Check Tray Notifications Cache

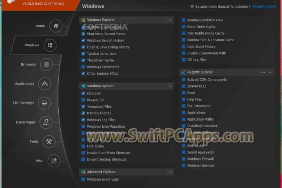coord(183,33)
